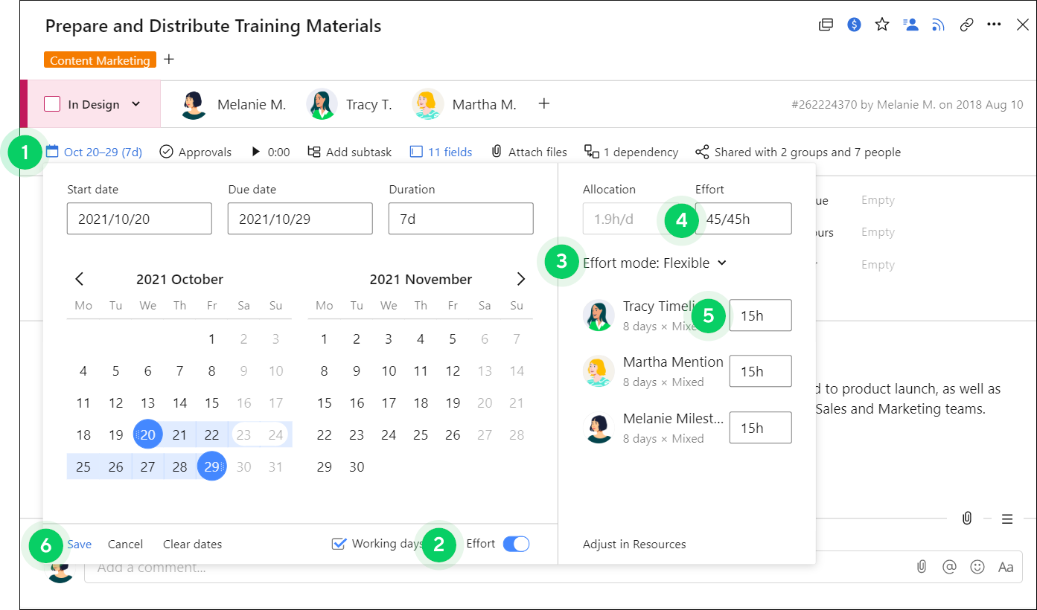The width and height of the screenshot is (1037, 610).
Task: Open Approvals from the task toolbar
Action: (196, 152)
